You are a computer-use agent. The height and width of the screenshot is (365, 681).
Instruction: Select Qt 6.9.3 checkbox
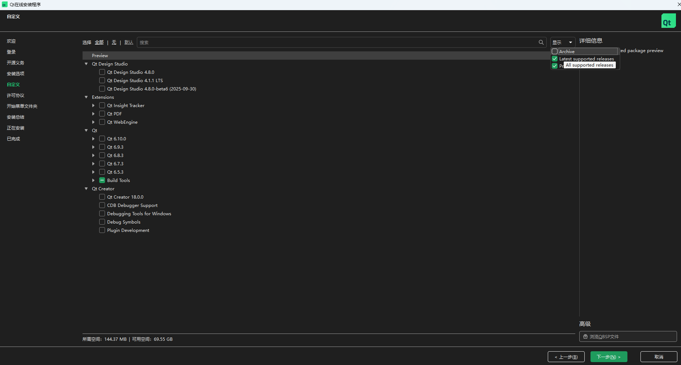pos(102,147)
